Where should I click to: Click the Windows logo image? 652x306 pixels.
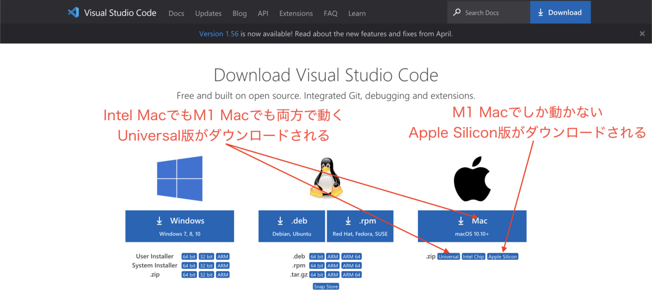[x=180, y=179]
